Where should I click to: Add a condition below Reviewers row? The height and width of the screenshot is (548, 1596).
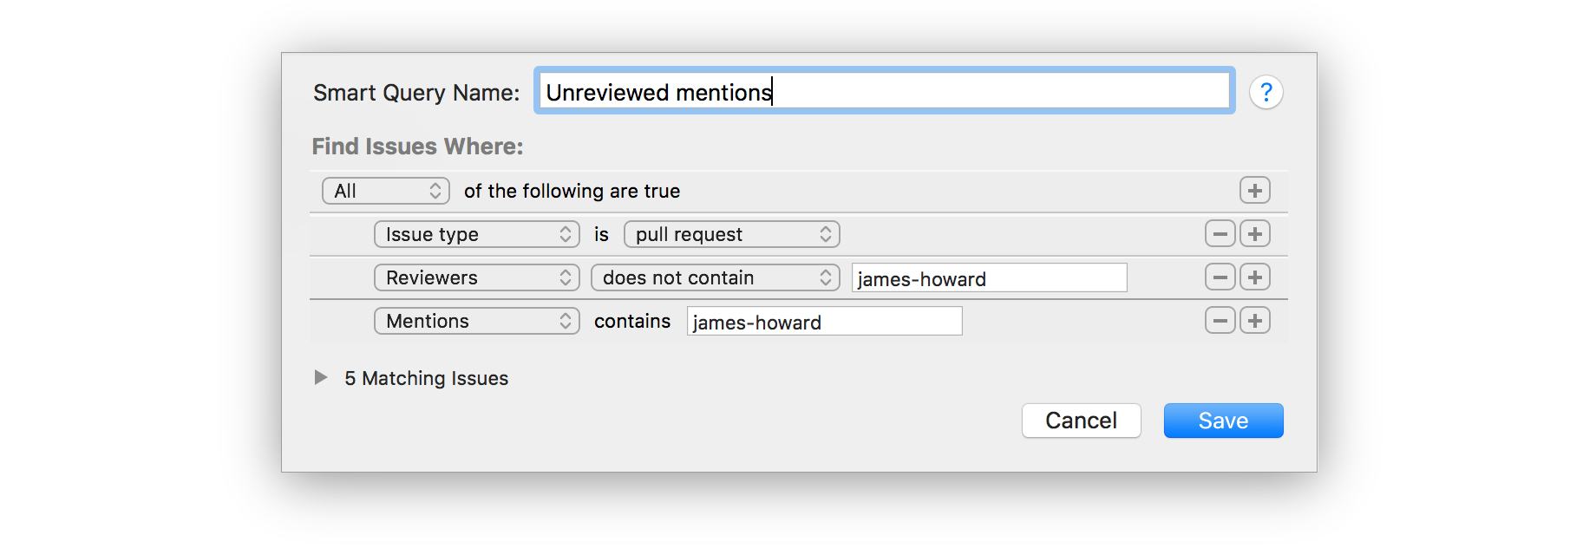tap(1254, 277)
